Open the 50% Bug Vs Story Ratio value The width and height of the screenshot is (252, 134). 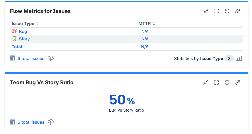pyautogui.click(x=122, y=100)
